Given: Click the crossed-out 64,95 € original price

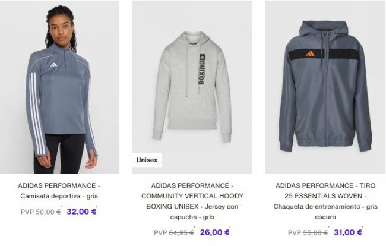Looking at the screenshot, I should (181, 232).
